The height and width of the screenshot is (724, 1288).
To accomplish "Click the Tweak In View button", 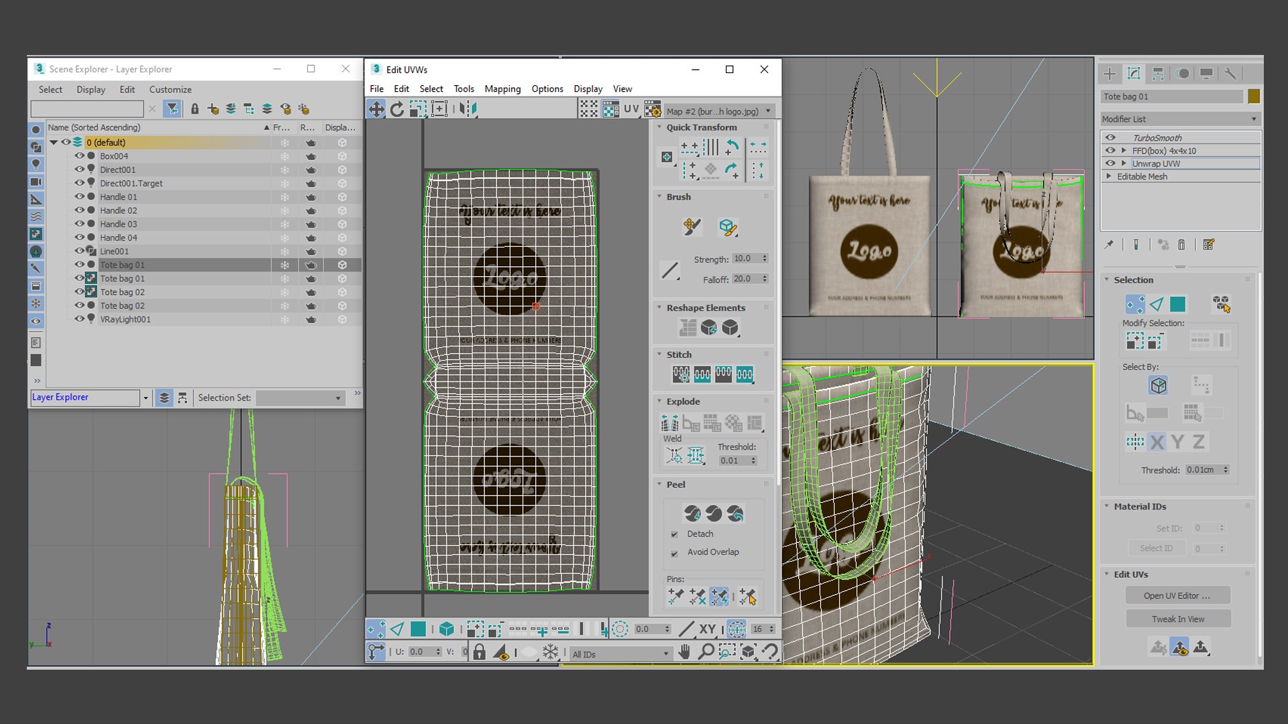I will click(x=1177, y=619).
